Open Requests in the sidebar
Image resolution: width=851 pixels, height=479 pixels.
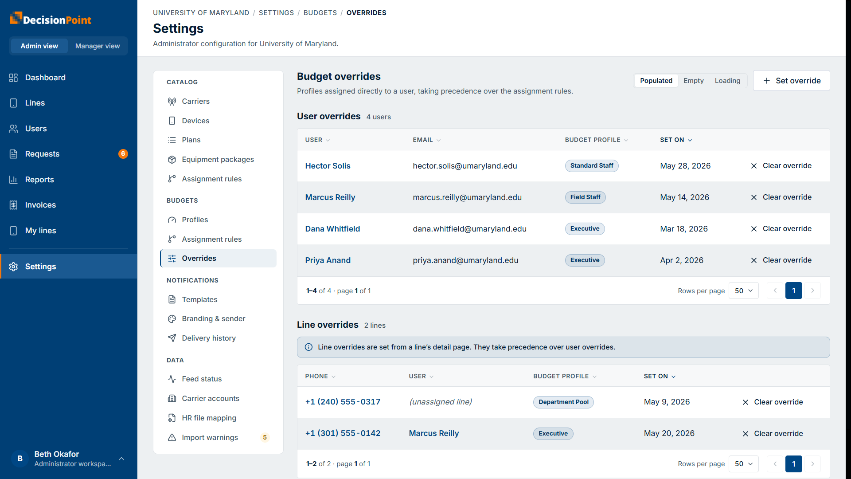69,154
